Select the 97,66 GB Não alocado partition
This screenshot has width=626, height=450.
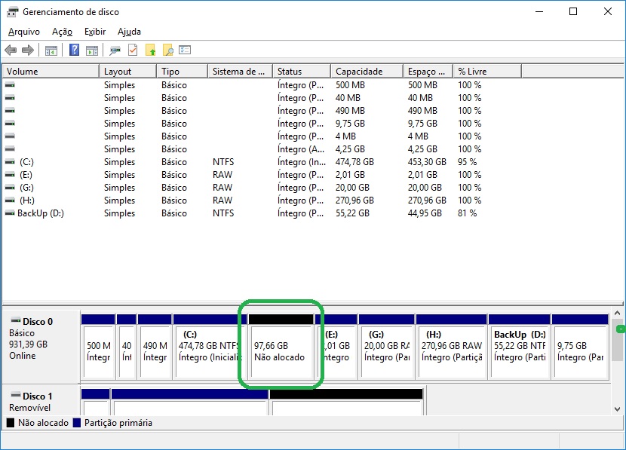pos(281,352)
